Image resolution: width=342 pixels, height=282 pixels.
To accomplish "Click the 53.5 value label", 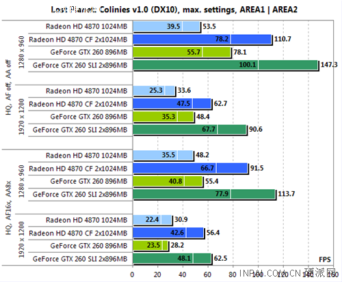I will pos(209,27).
